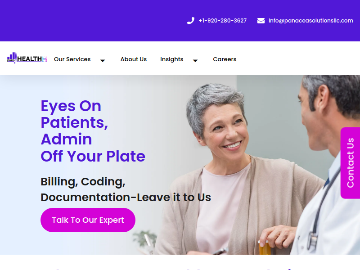The width and height of the screenshot is (360, 270).
Task: Click the envelope email icon
Action: tap(261, 21)
